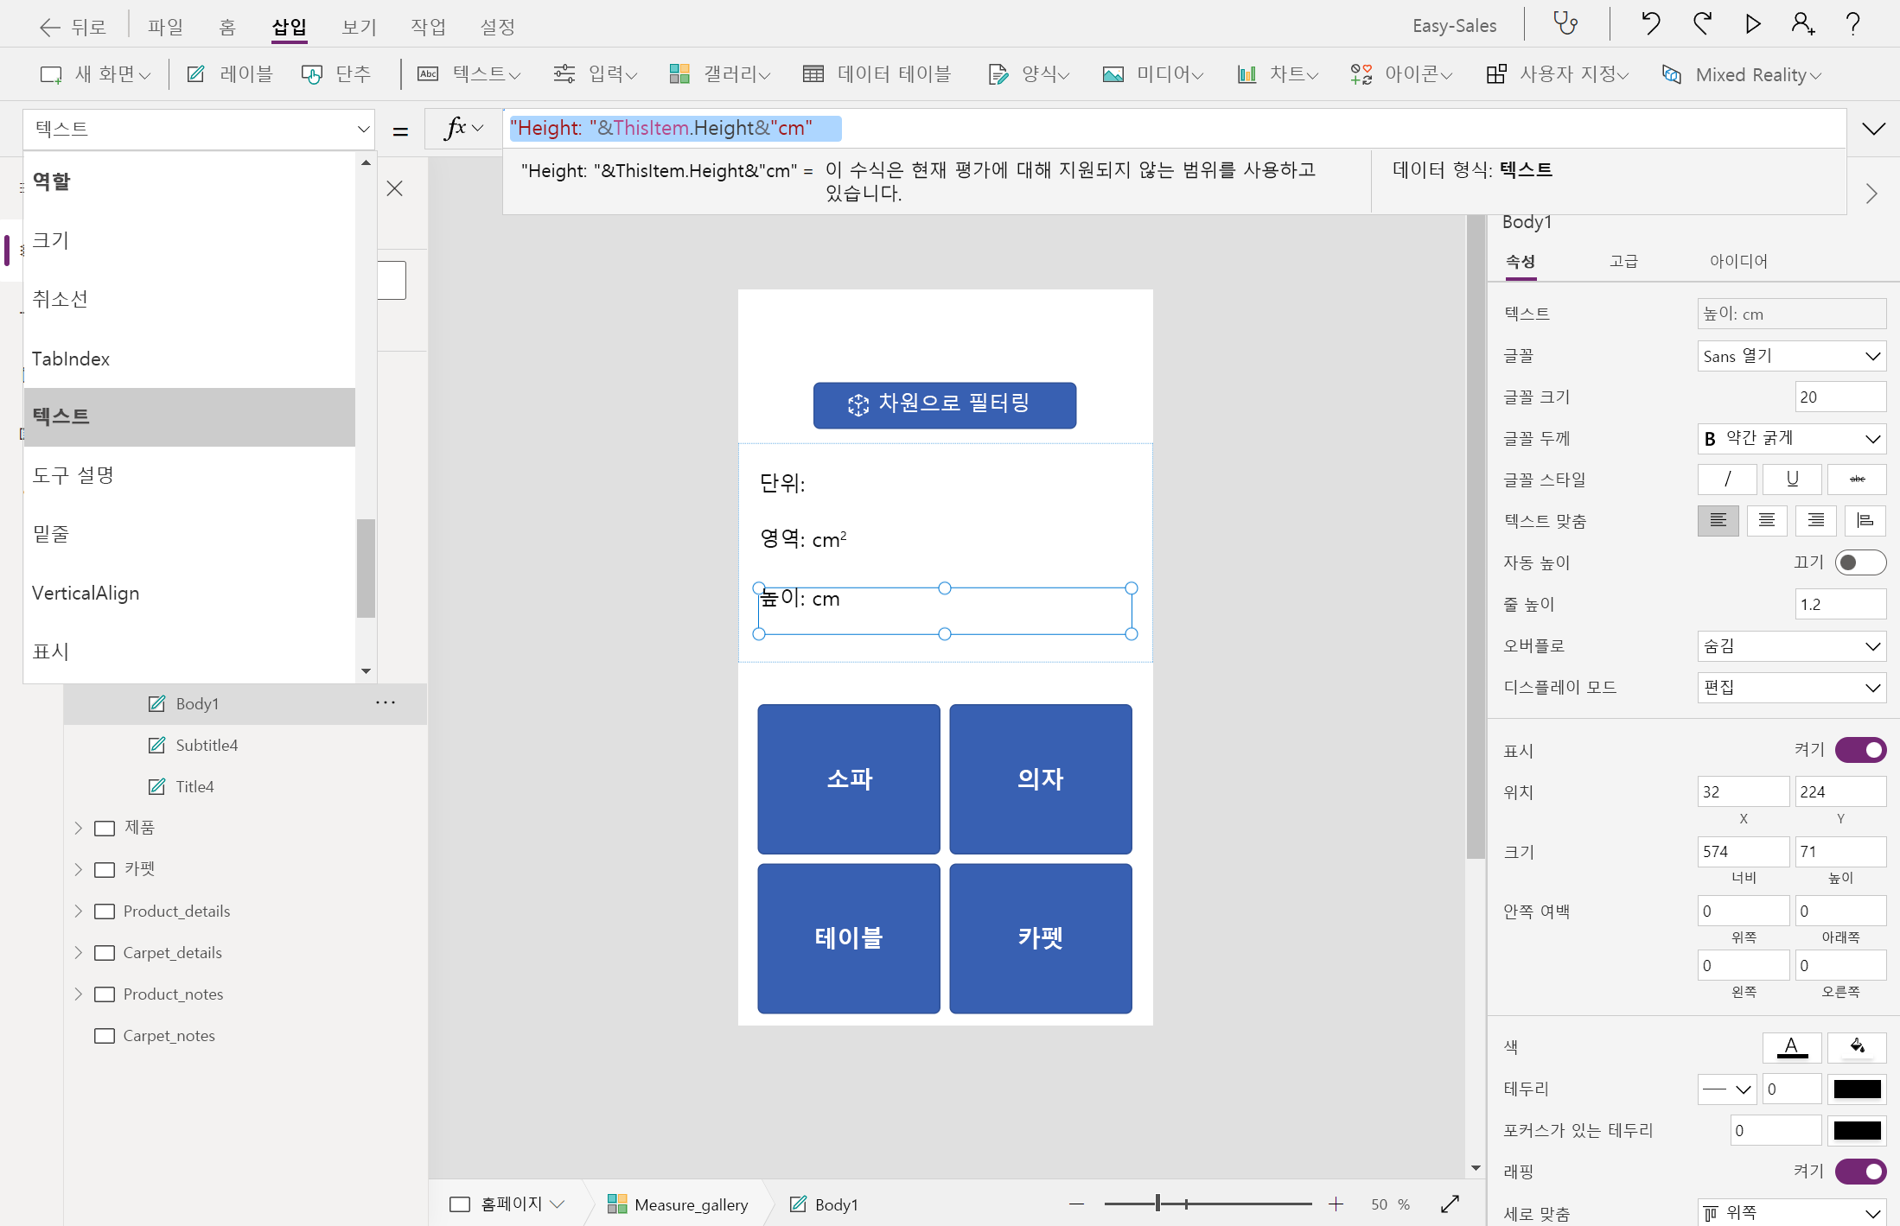Toggle the 자동 높이 switch
The height and width of the screenshot is (1226, 1900).
[x=1859, y=562]
